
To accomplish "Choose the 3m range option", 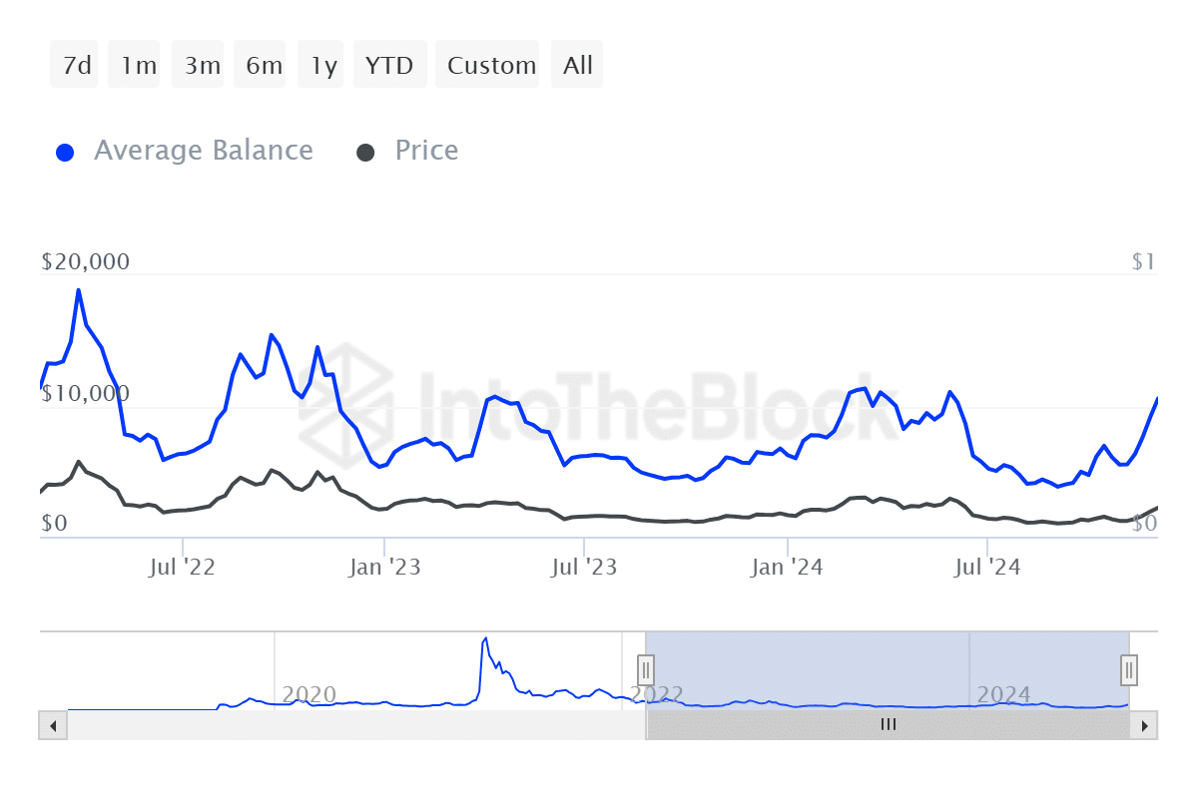I will (x=202, y=66).
